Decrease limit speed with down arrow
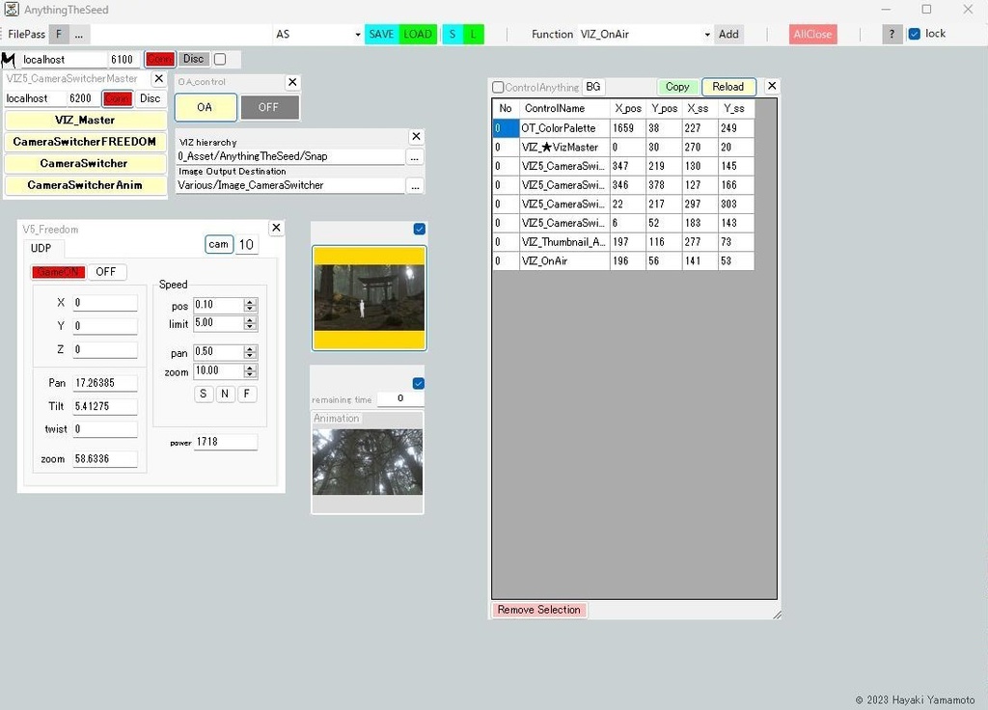 (250, 327)
